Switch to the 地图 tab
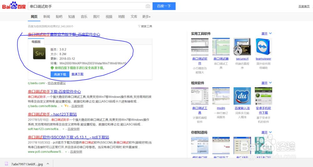 click(x=121, y=17)
